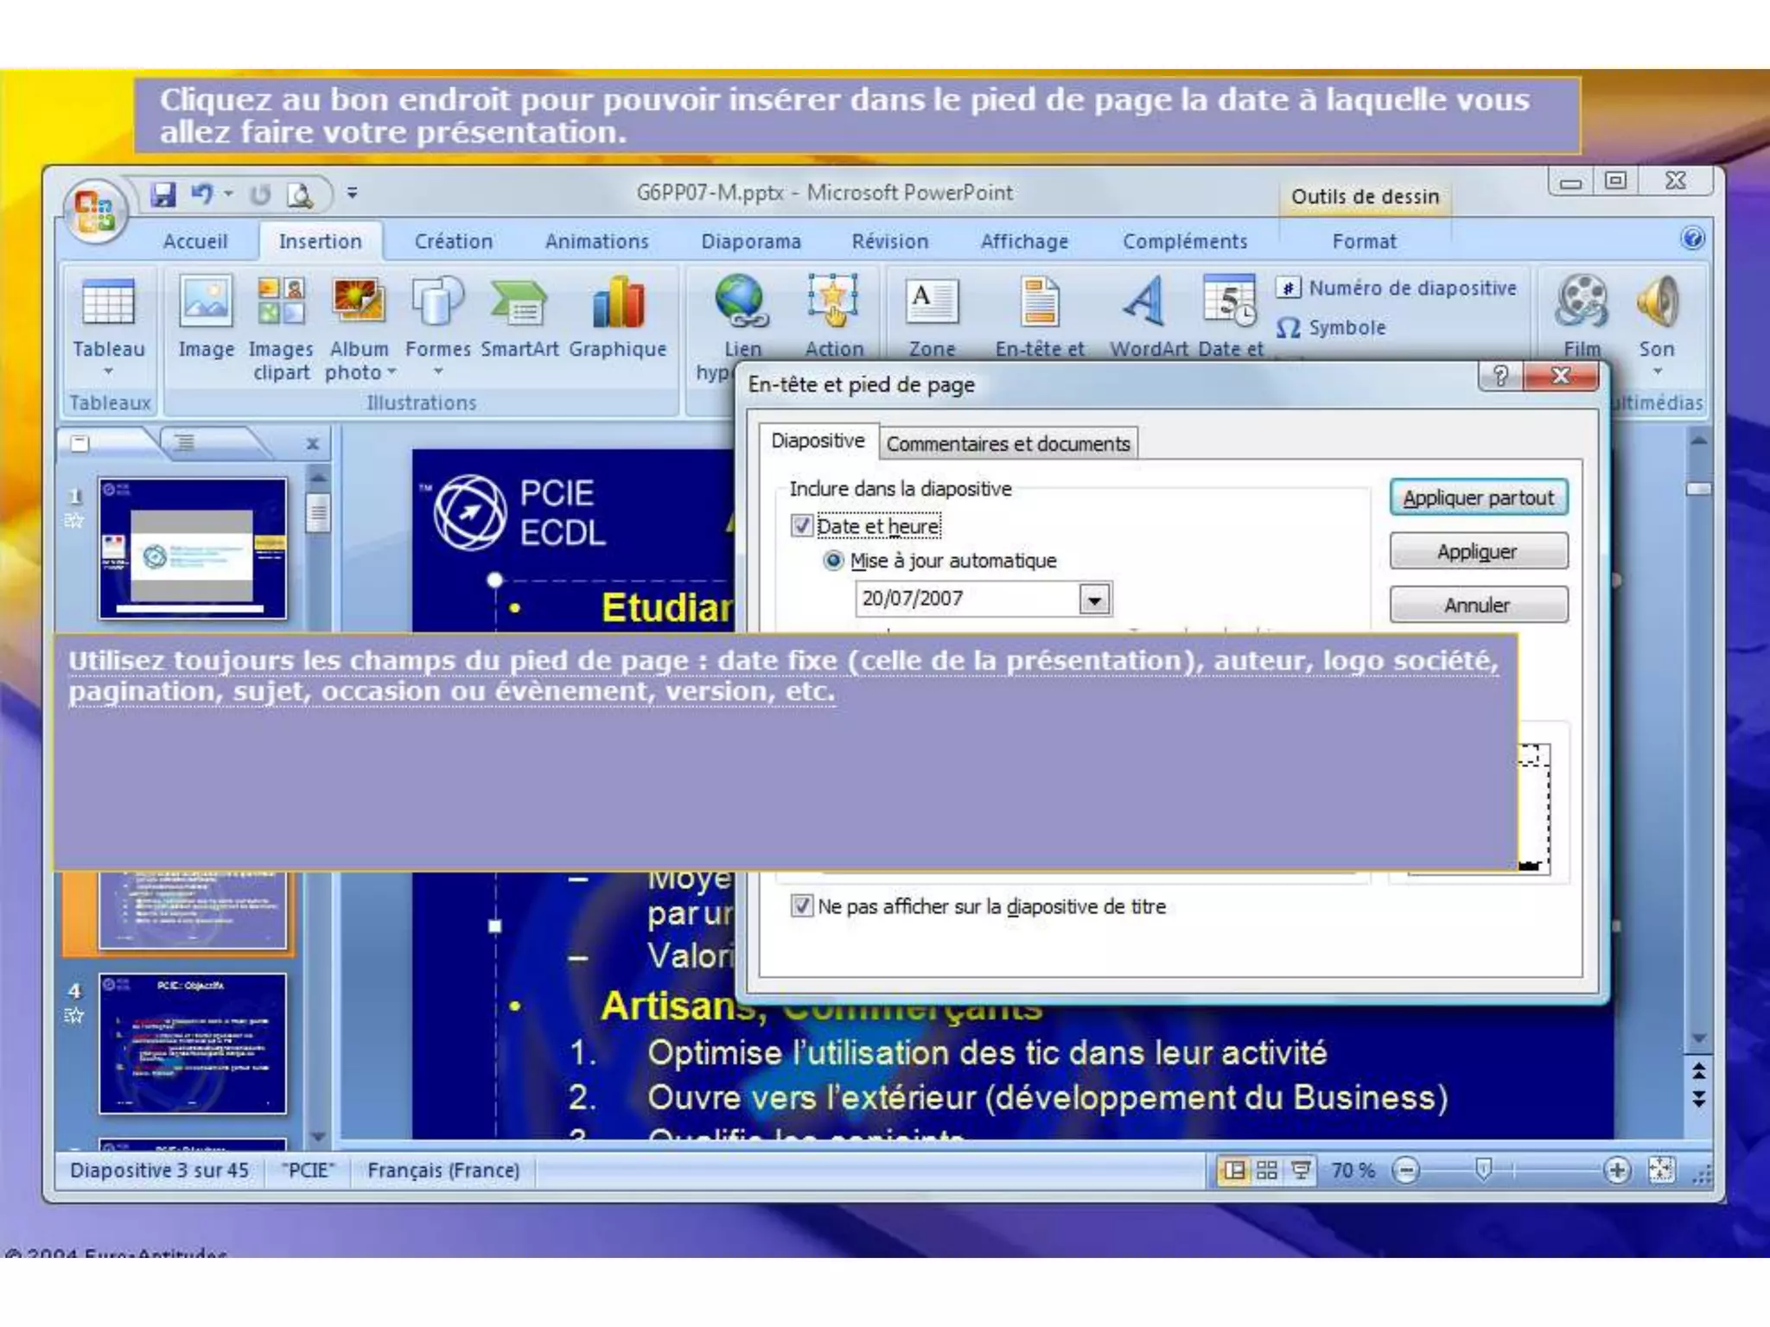1770x1327 pixels.
Task: Click Annuler to cancel the dialog
Action: click(x=1478, y=605)
